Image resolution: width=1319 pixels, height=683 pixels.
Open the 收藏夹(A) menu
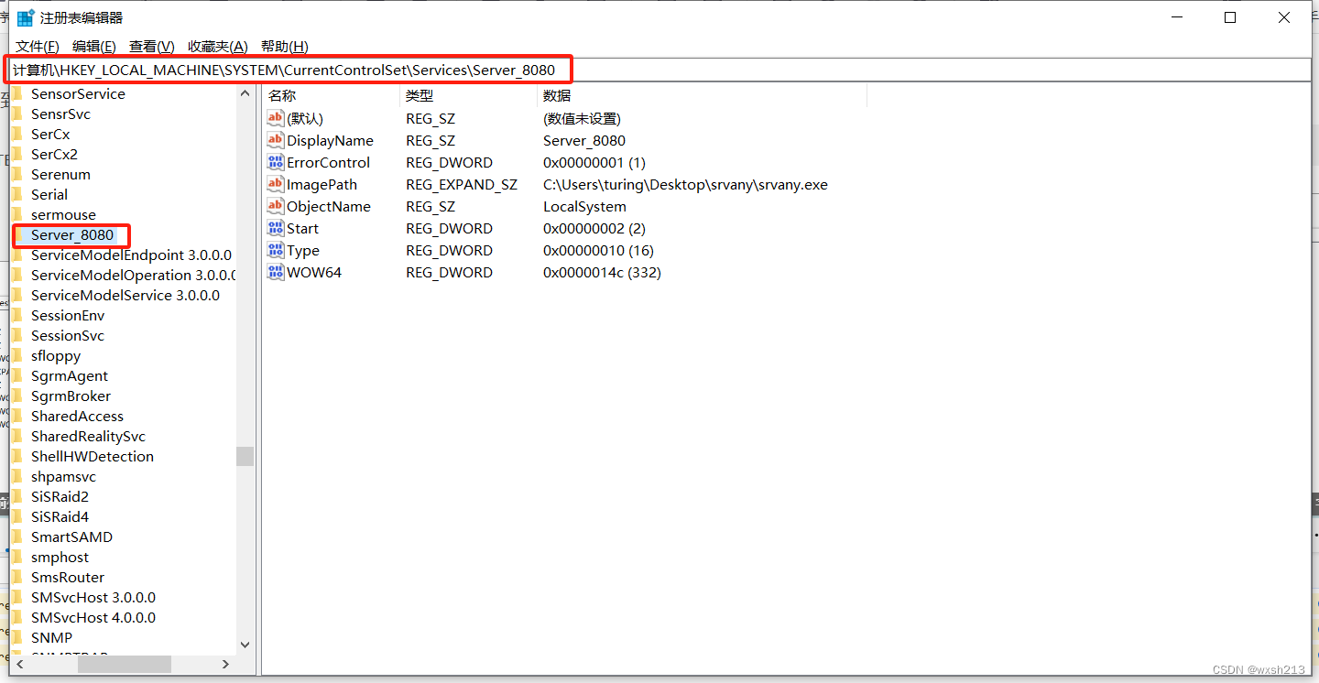[x=217, y=47]
